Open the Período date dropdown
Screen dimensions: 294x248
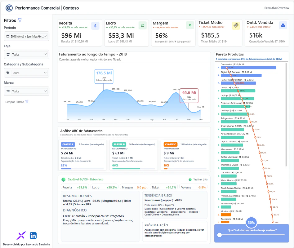coord(26,36)
